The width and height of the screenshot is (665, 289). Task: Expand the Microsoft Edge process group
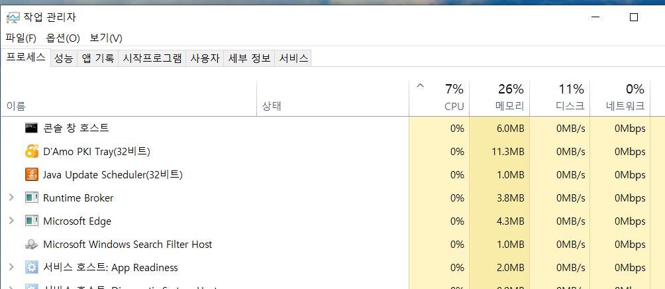(x=11, y=221)
